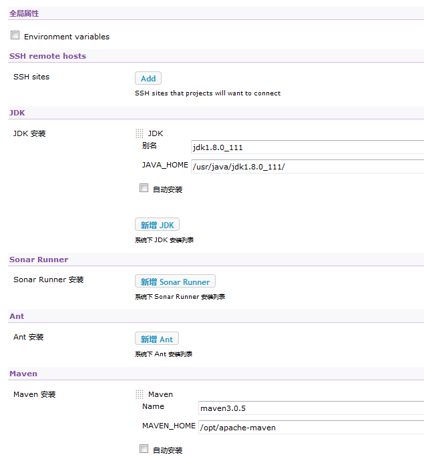
Task: Click the 新增 JDK button
Action: click(158, 225)
